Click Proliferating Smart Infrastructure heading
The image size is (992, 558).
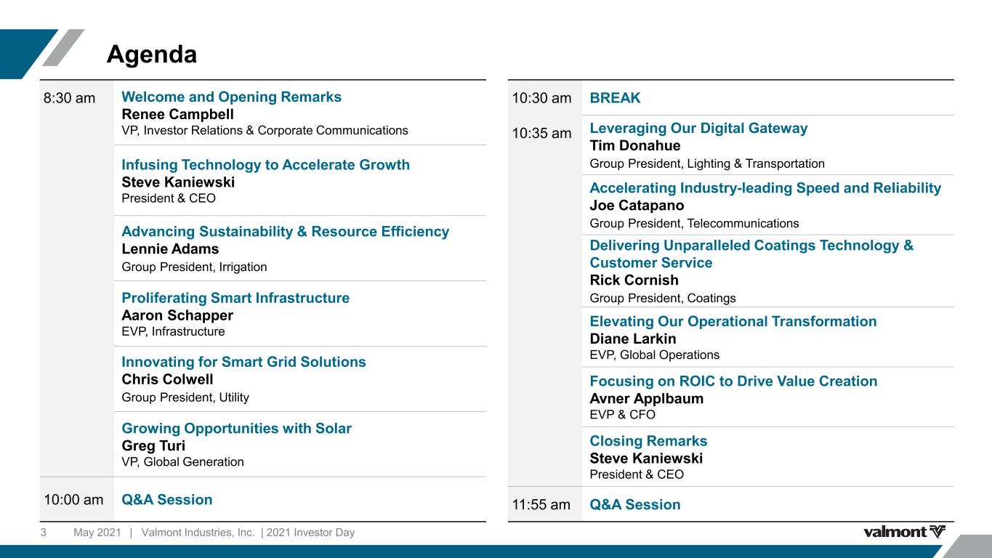point(235,298)
